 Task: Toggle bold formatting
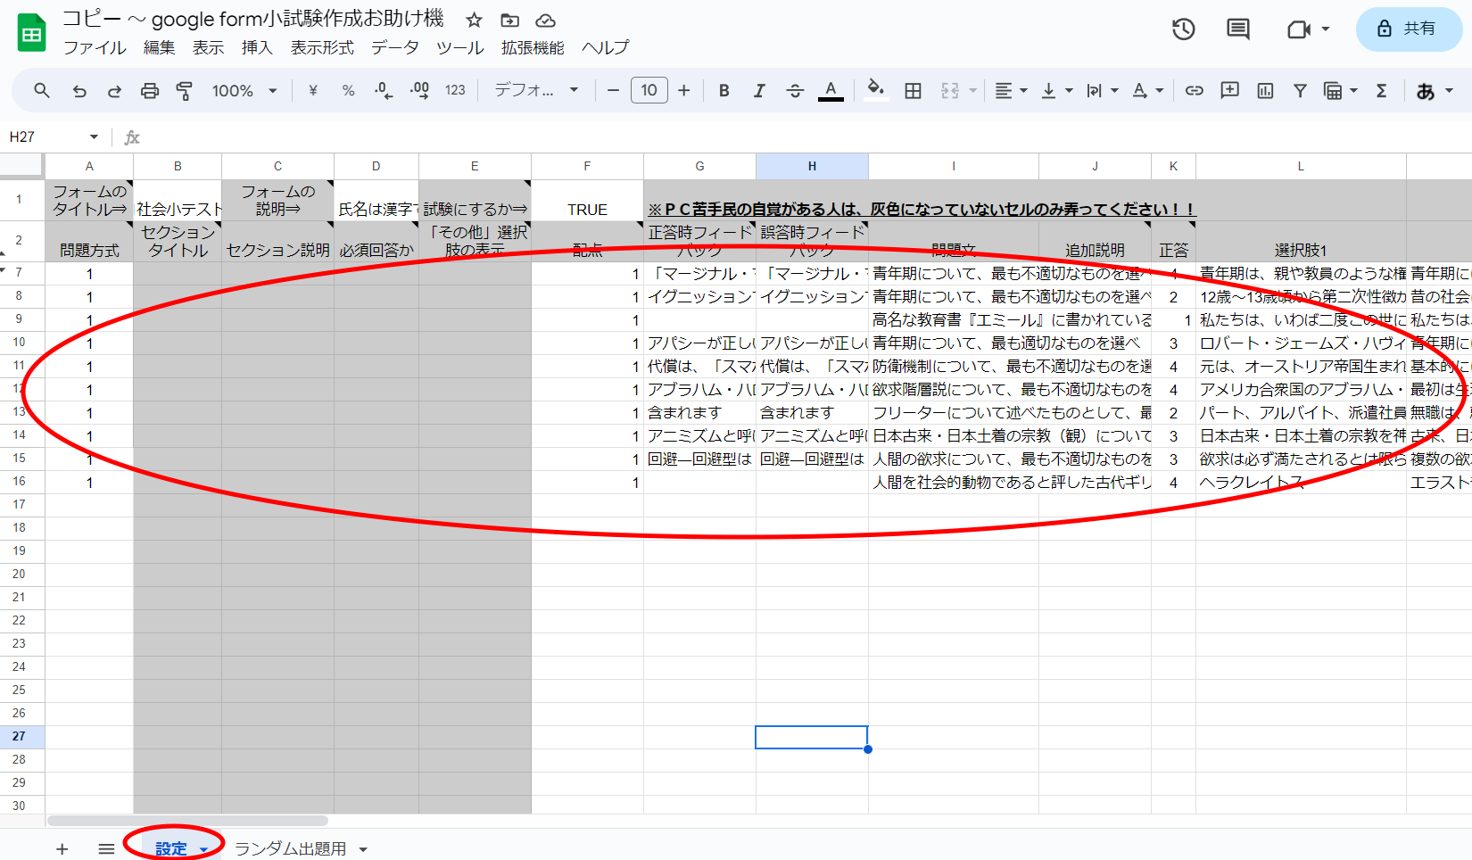click(724, 90)
